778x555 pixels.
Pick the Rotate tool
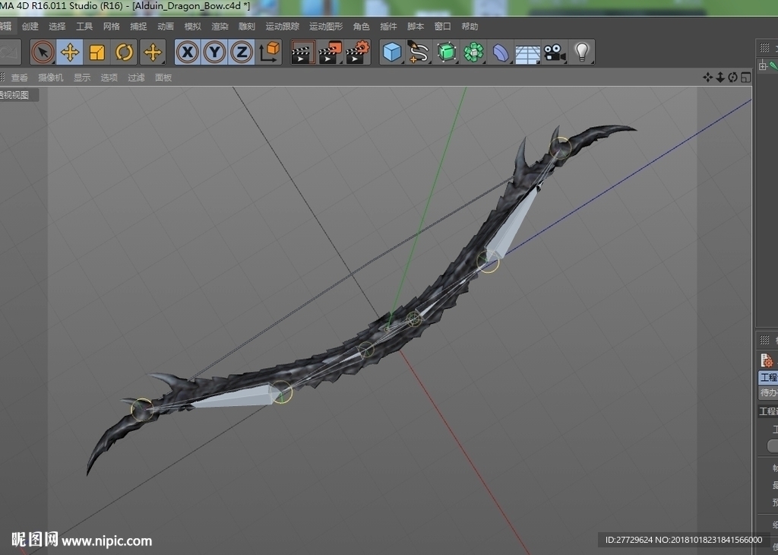pos(124,52)
